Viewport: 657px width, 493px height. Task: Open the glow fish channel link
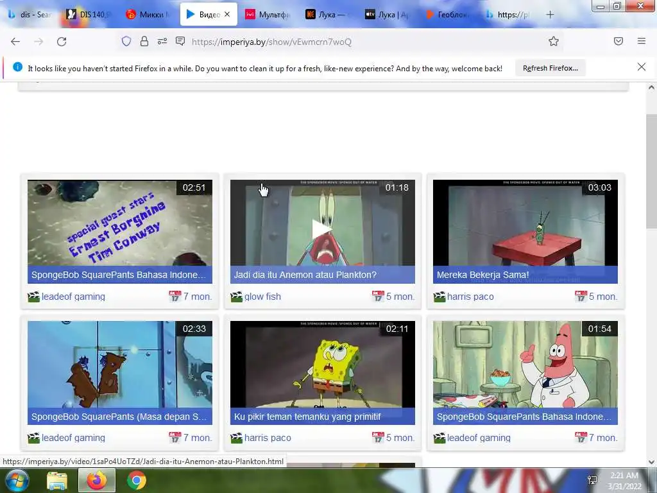(x=262, y=297)
